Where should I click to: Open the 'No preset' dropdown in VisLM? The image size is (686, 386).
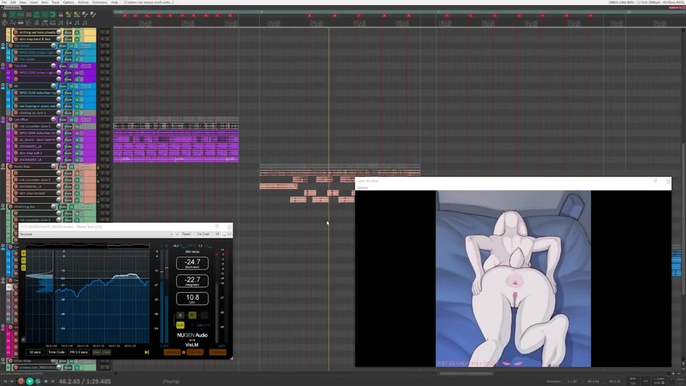(x=96, y=234)
